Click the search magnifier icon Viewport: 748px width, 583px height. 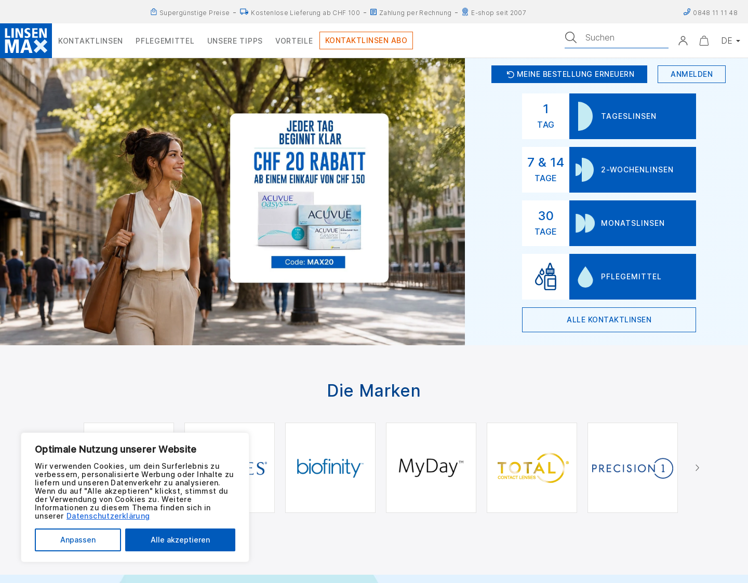pyautogui.click(x=571, y=37)
